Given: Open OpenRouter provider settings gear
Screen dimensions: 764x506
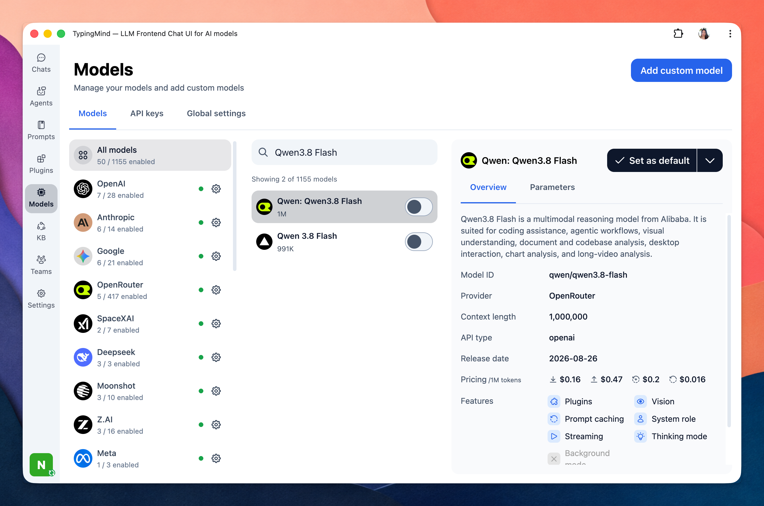Looking at the screenshot, I should tap(216, 290).
